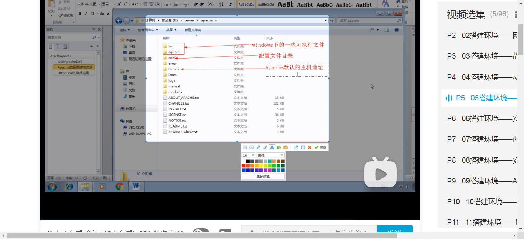Open the 组织 menu in Explorer
The width and height of the screenshot is (524, 239).
tap(124, 30)
